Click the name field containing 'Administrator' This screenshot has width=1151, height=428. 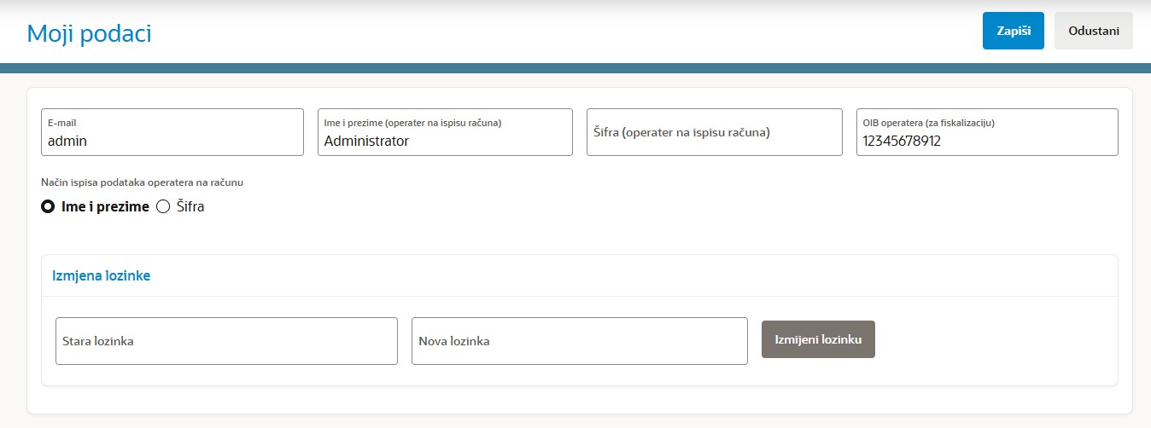coord(444,141)
